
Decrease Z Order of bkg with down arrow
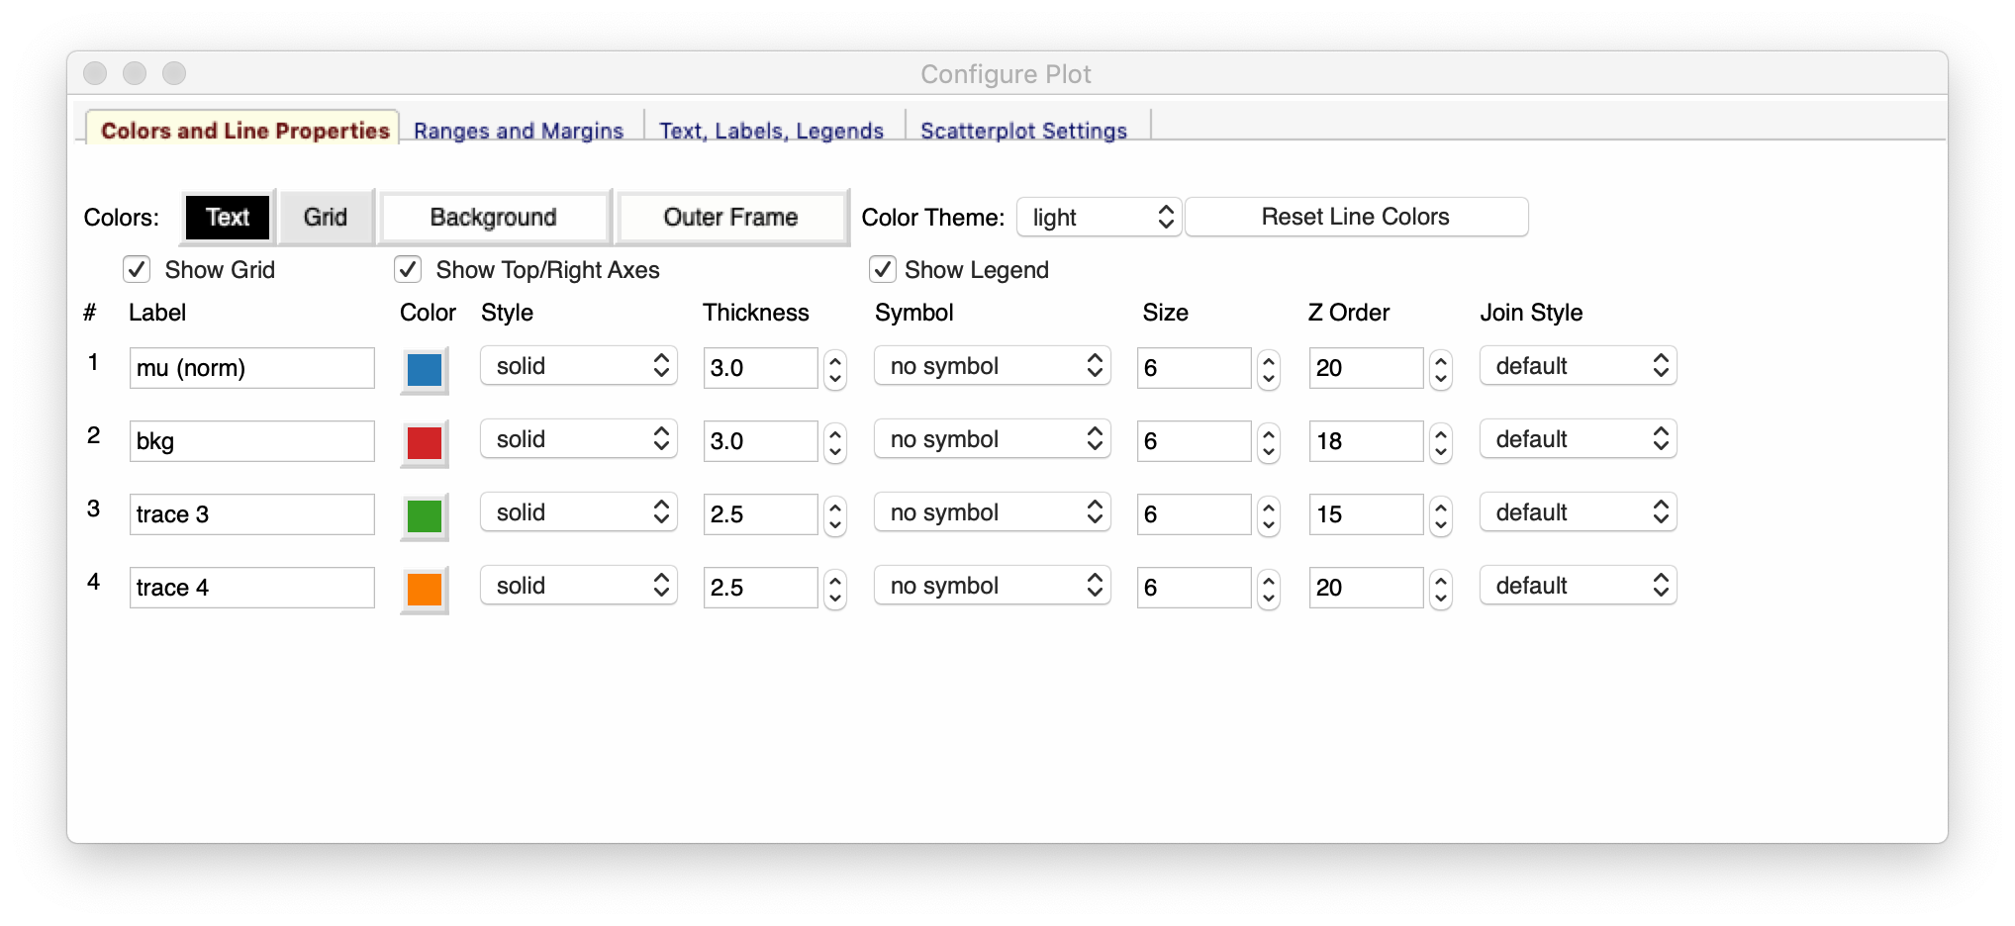coord(1441,451)
